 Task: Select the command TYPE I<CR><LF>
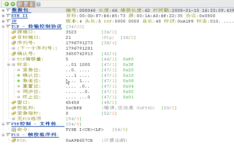[x=85, y=129]
